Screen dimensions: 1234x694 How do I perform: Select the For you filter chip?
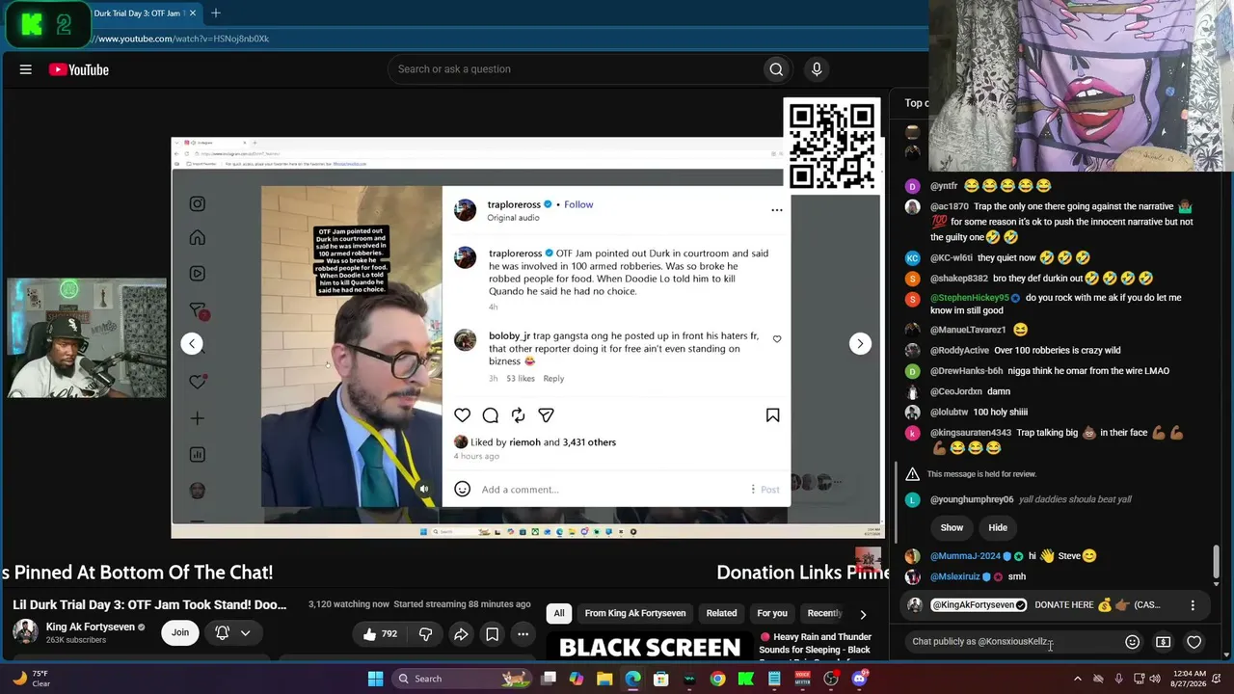[772, 613]
